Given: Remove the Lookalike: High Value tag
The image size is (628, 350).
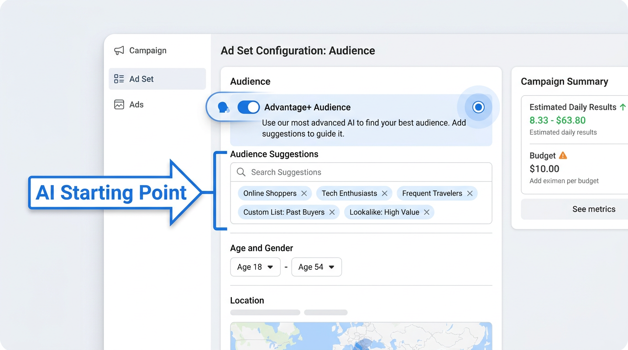Looking at the screenshot, I should [427, 212].
